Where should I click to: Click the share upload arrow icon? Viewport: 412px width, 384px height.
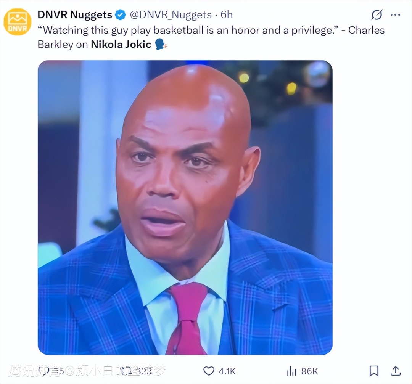(396, 371)
